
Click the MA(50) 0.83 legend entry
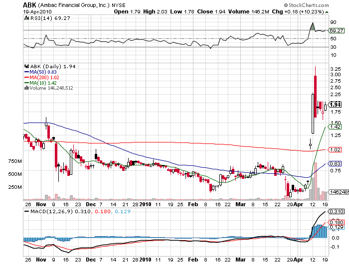point(43,72)
